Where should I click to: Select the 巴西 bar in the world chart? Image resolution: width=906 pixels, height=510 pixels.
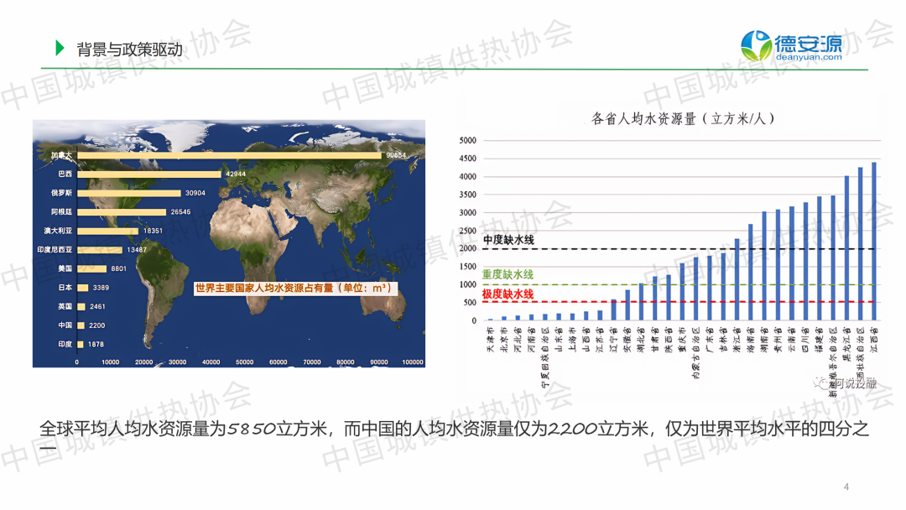148,174
